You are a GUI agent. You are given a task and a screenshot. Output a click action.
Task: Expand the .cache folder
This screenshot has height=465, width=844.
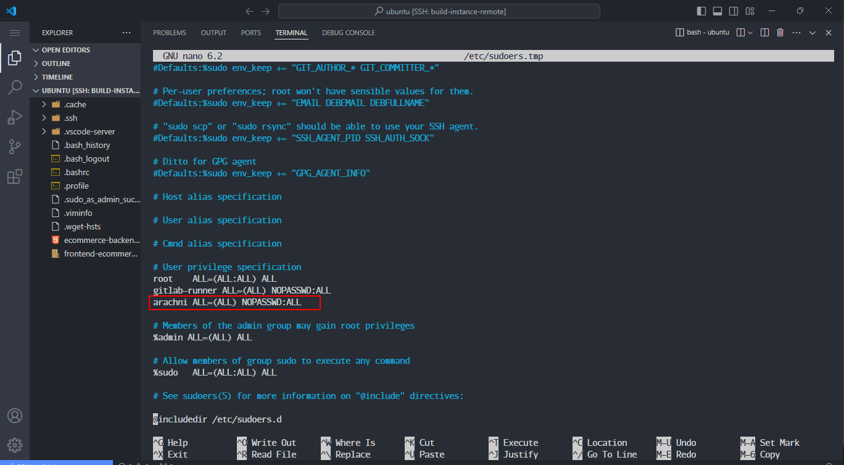(85, 104)
